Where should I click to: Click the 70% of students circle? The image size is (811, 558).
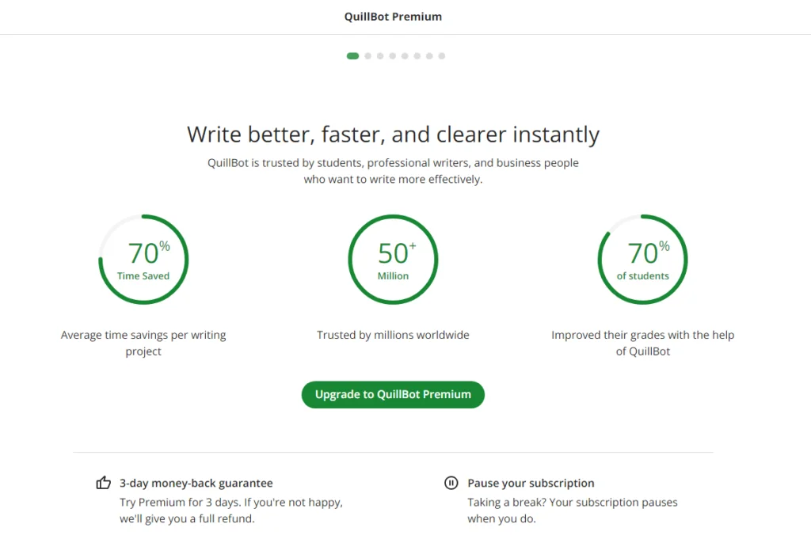click(643, 260)
